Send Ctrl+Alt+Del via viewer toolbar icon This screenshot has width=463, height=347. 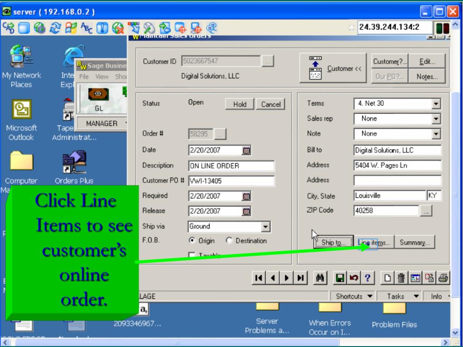(x=8, y=28)
